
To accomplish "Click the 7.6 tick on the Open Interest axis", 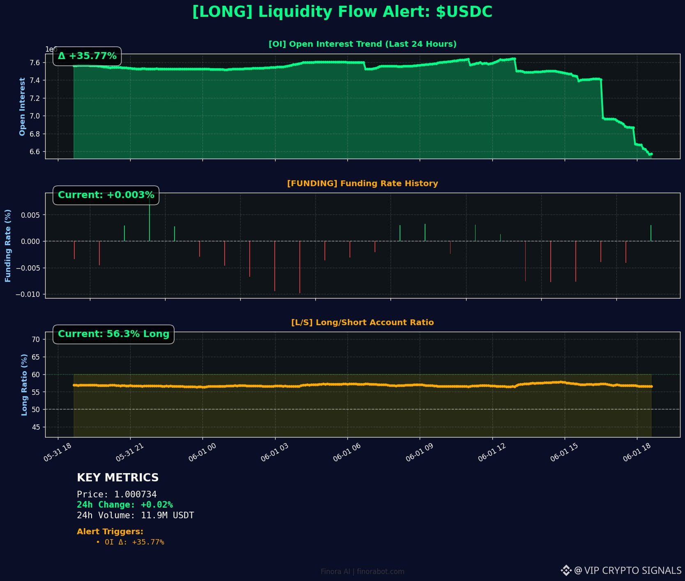I will pyautogui.click(x=35, y=63).
